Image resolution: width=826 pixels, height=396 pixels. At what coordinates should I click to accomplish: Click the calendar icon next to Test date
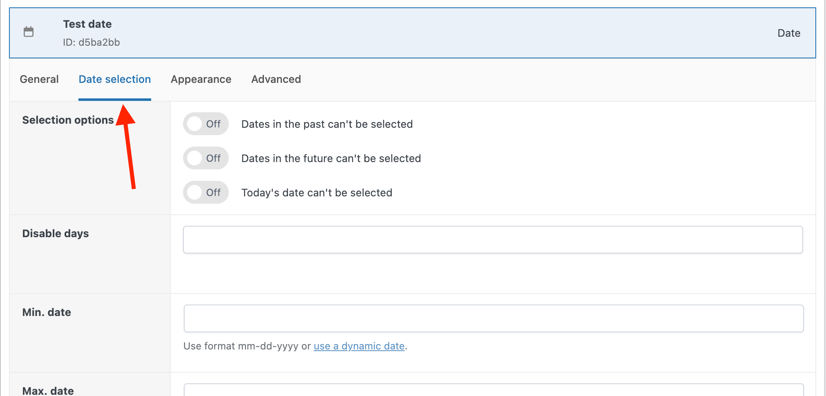point(29,32)
